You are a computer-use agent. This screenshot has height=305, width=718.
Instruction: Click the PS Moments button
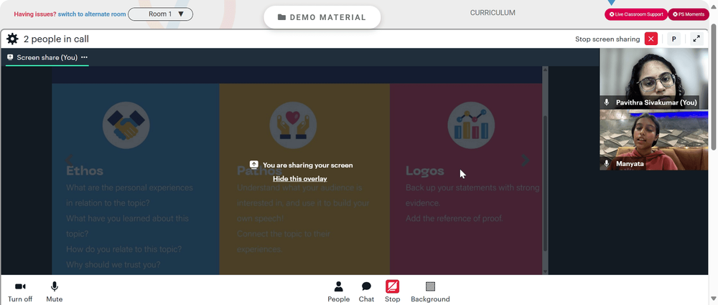tap(689, 14)
